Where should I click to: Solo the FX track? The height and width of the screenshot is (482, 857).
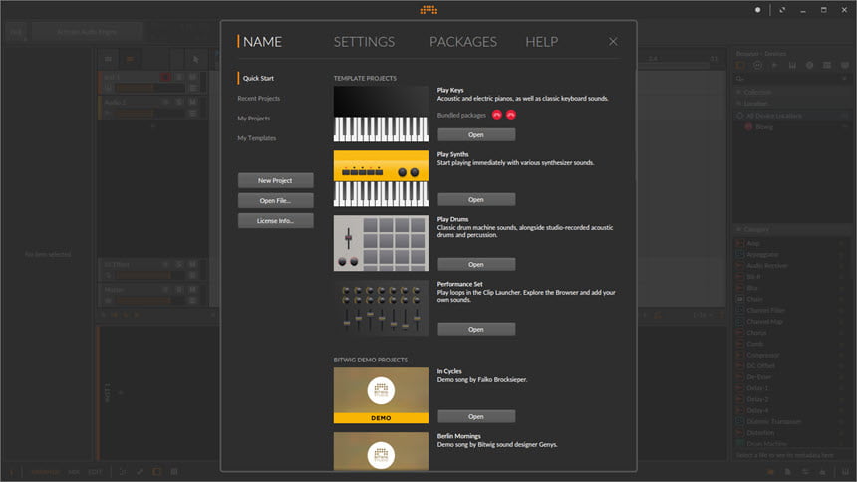click(179, 264)
